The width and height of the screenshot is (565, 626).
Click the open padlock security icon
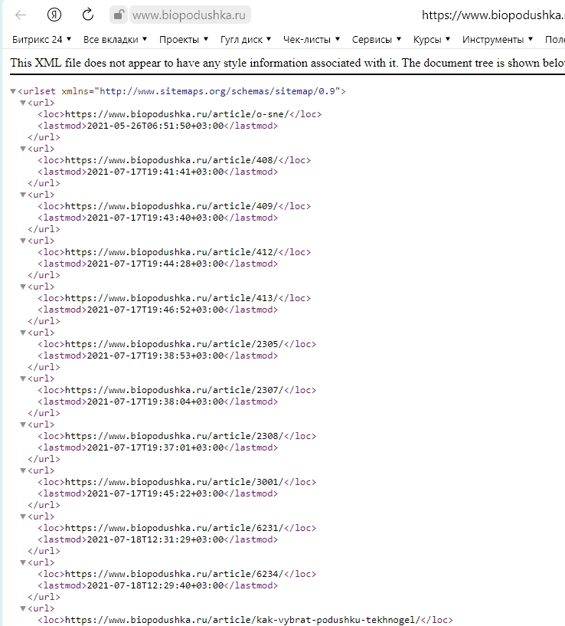pyautogui.click(x=119, y=15)
